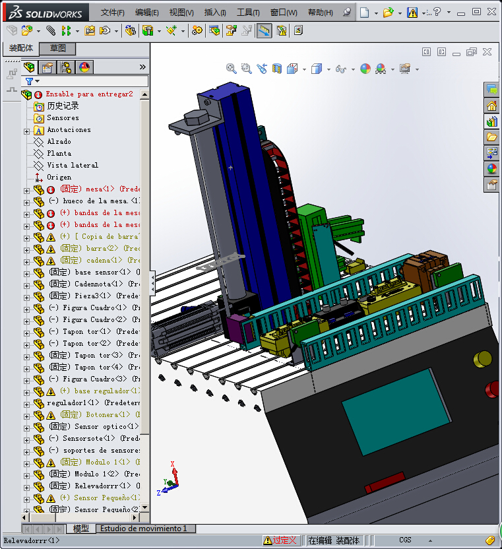Open the Custom Properties task pane tab

click(491, 185)
